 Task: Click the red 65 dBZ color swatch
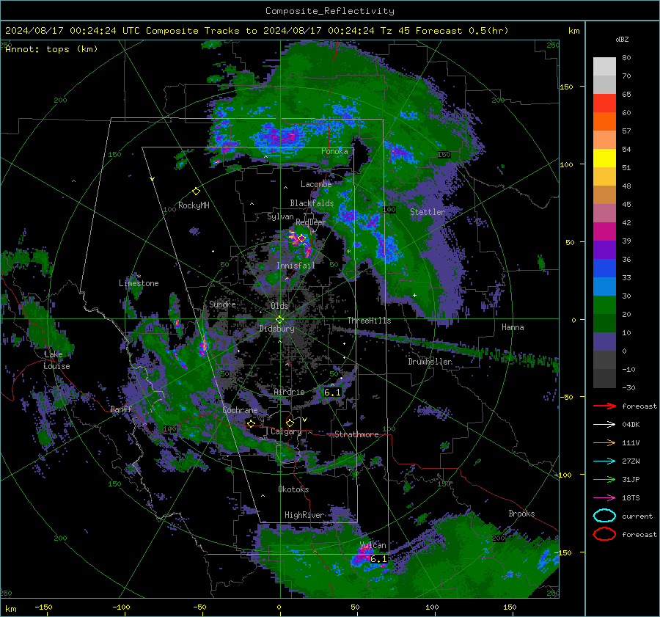(x=604, y=103)
